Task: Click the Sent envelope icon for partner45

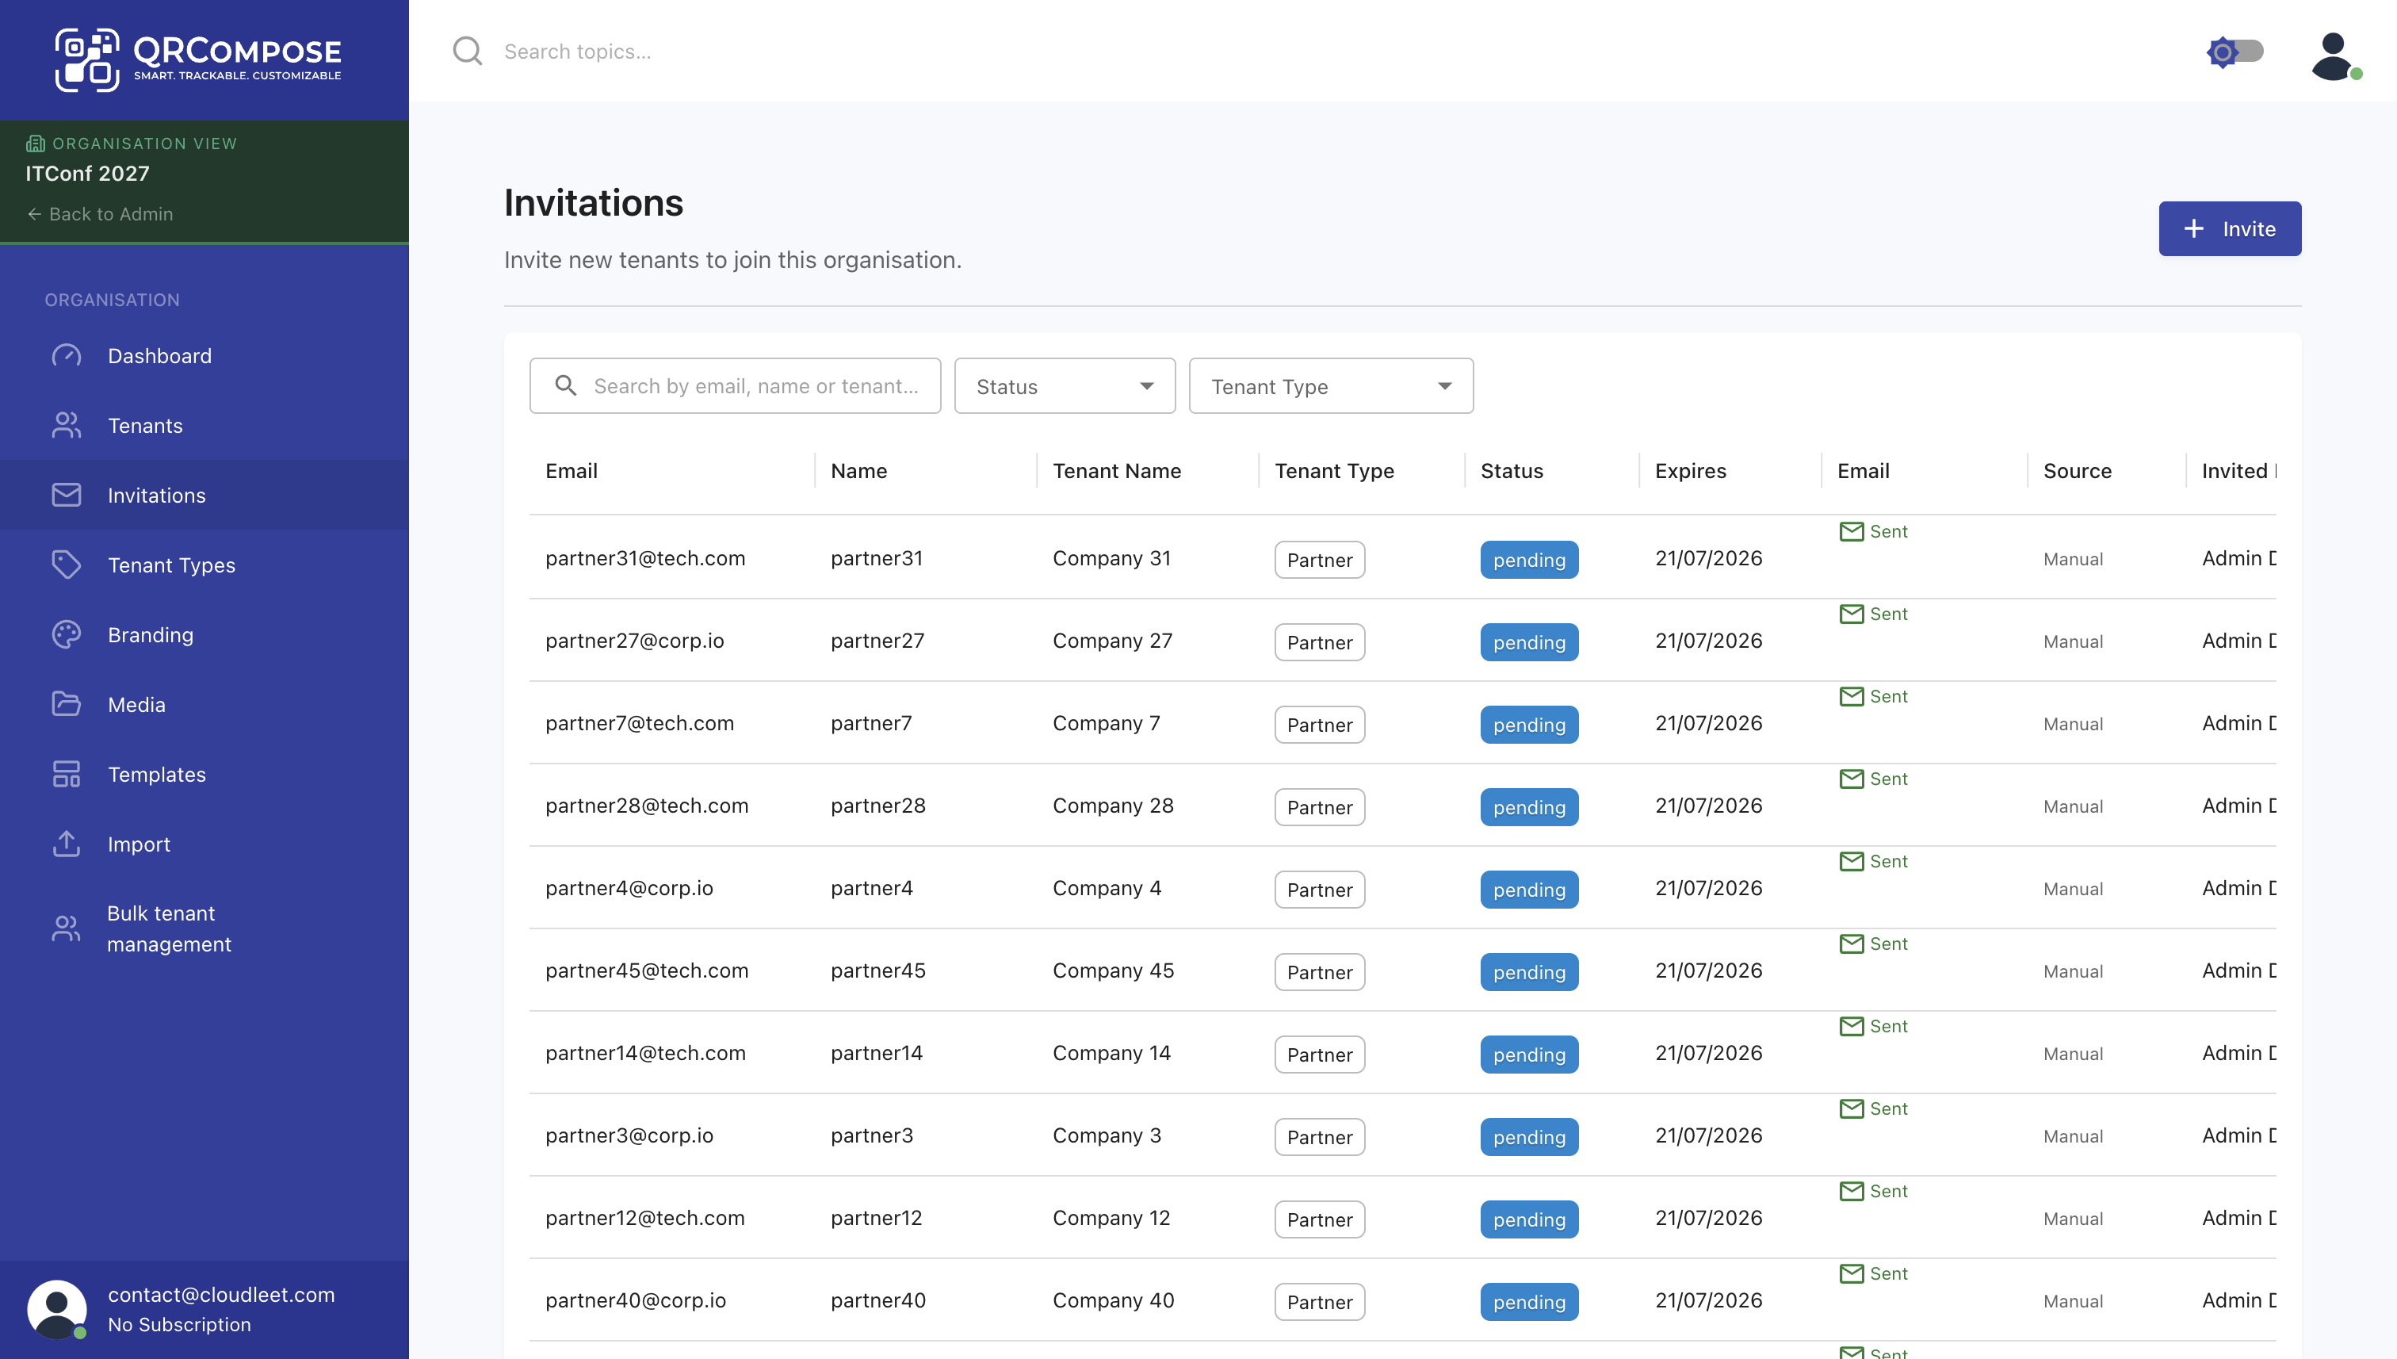Action: click(x=1851, y=944)
